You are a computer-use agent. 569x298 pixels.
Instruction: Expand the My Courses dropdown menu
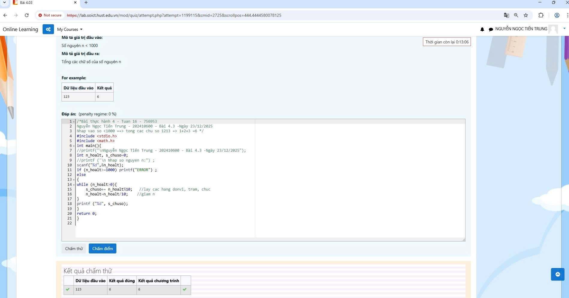(70, 29)
